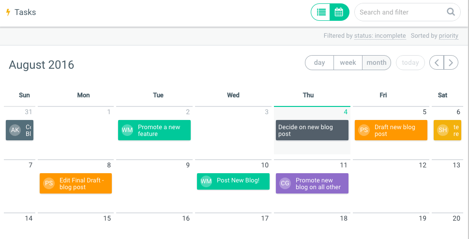Click PS avatar on Edit Final Draft task

click(49, 183)
